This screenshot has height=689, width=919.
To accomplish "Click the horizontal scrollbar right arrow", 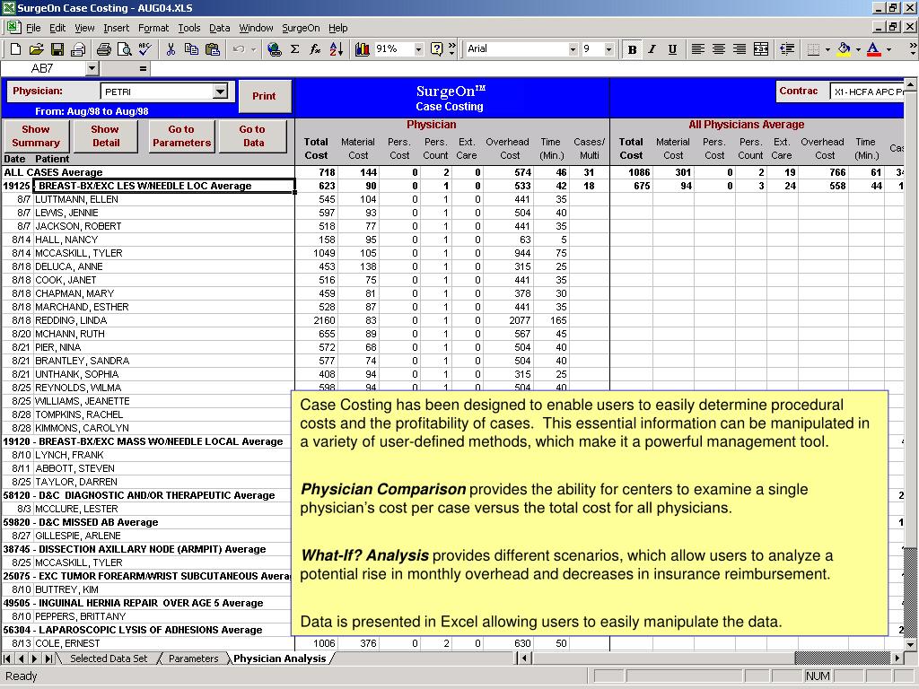I will tap(897, 658).
